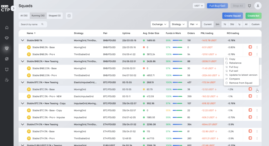Select the All time range
Image resolution: width=269 pixels, height=146 pixels.
246,24
